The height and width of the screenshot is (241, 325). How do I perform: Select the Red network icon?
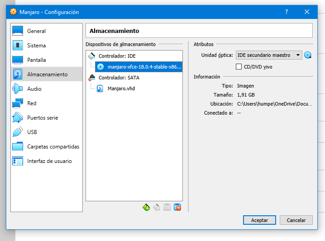(x=18, y=103)
